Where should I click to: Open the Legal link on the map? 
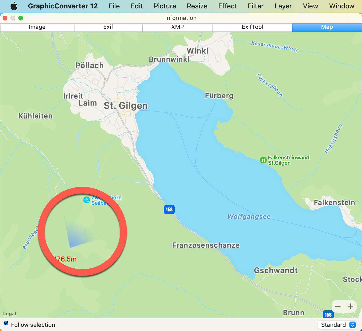coord(10,314)
